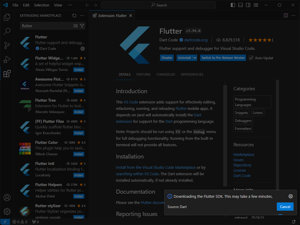Open Extensions view more actions menu

point(82,16)
